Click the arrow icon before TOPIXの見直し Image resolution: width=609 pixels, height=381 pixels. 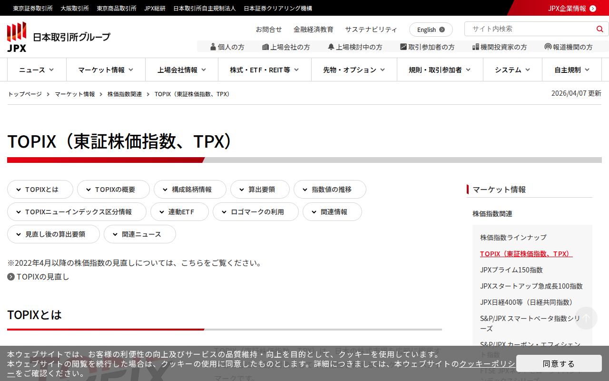point(11,277)
